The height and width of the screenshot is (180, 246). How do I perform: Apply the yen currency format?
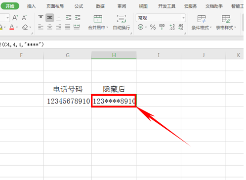(x=140, y=27)
